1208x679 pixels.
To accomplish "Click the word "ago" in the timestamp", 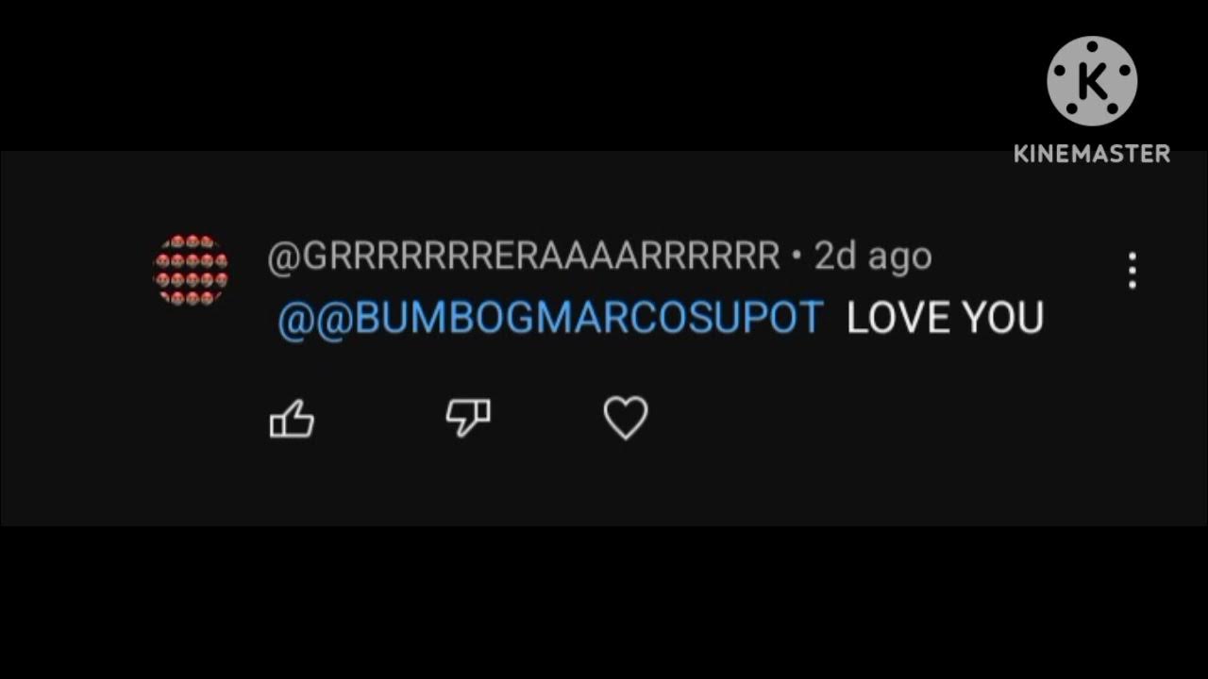I will point(899,258).
